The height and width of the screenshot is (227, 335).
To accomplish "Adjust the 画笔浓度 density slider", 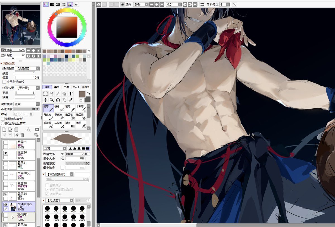I will pyautogui.click(x=78, y=163).
